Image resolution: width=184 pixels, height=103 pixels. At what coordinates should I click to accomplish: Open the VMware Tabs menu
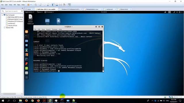19,5
